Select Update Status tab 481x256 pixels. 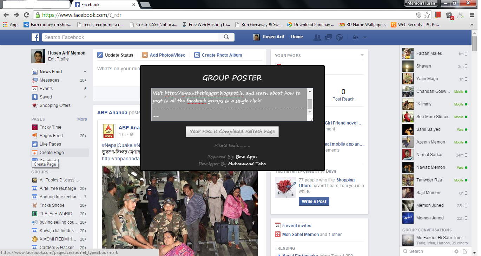coord(115,55)
